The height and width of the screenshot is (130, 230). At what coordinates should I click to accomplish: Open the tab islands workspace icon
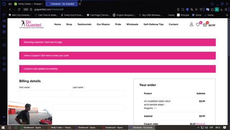coord(10,4)
